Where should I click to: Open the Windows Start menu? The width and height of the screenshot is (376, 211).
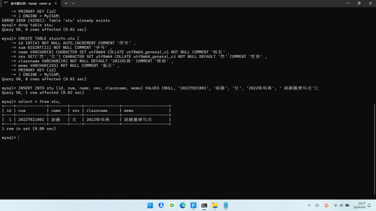(150, 206)
